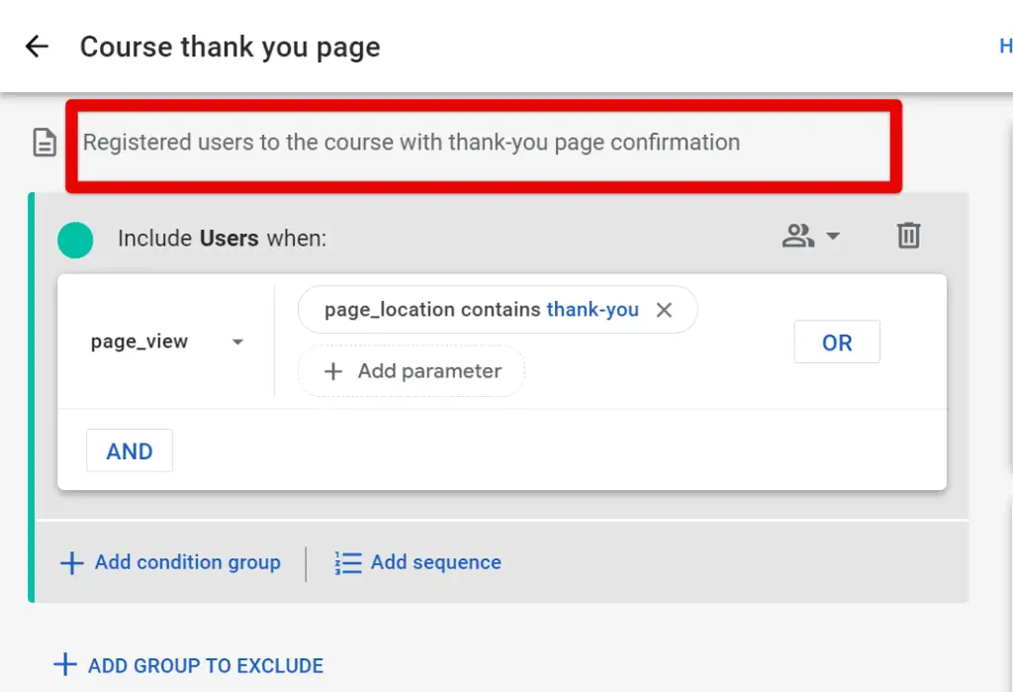Click the green status circle indicator
The width and height of the screenshot is (1013, 692).
(75, 239)
